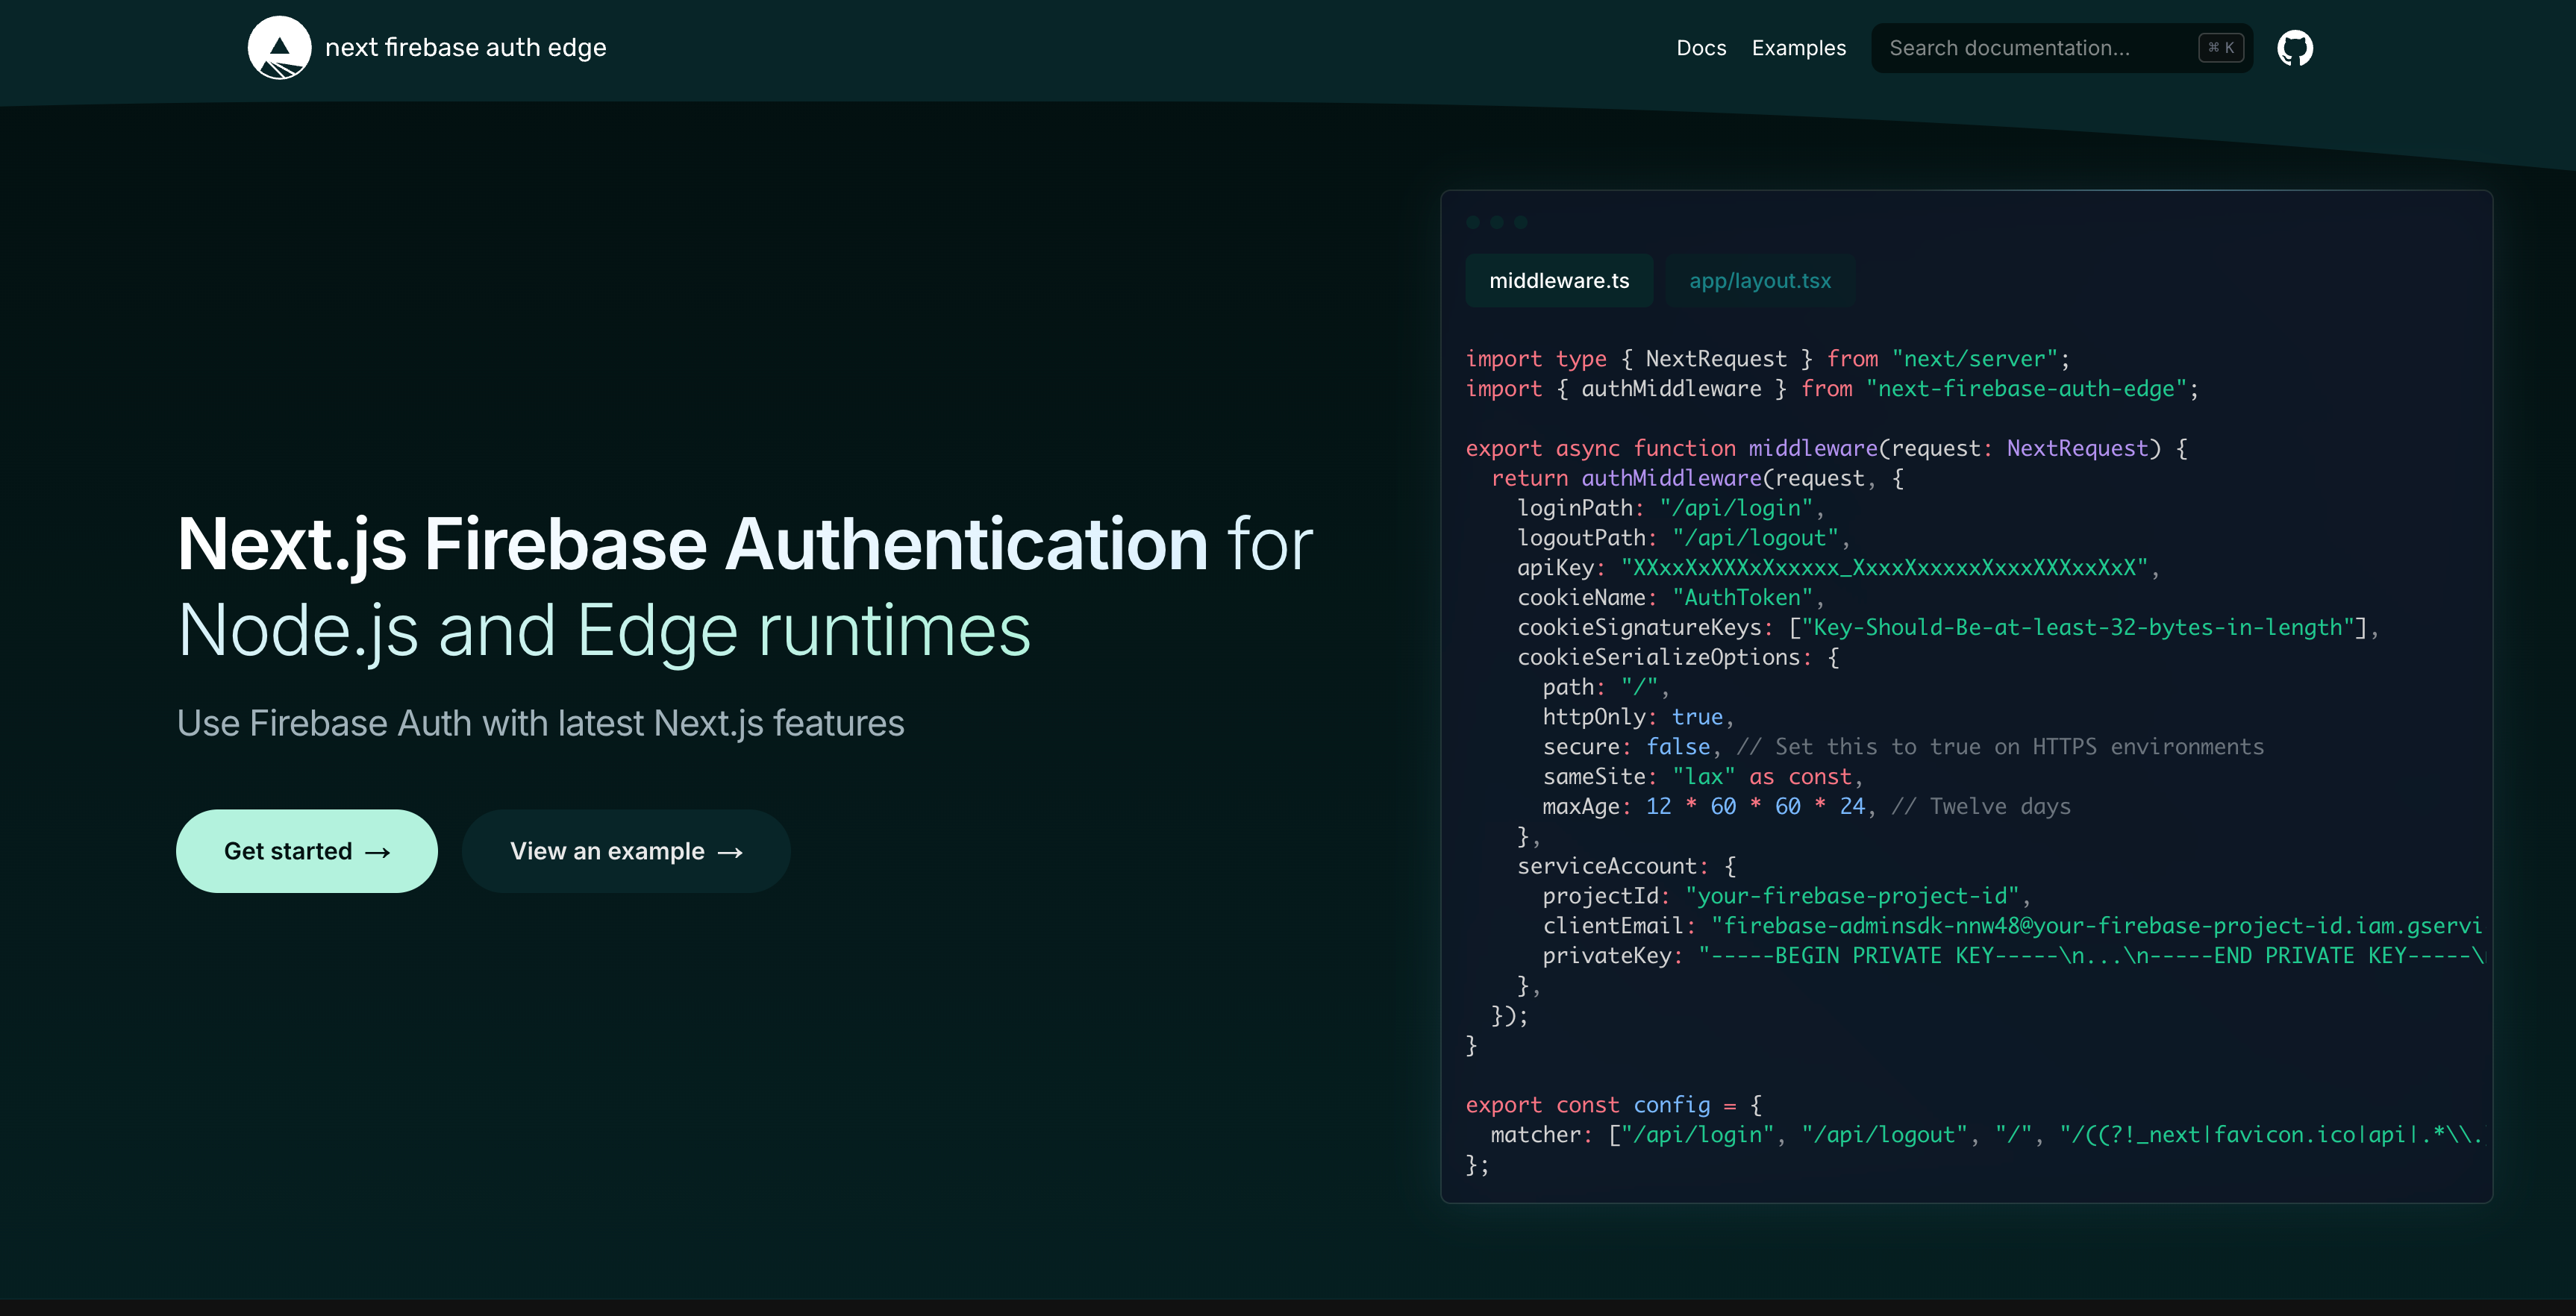Click the "next/server" import string
The height and width of the screenshot is (1316, 2576).
[x=1974, y=359]
